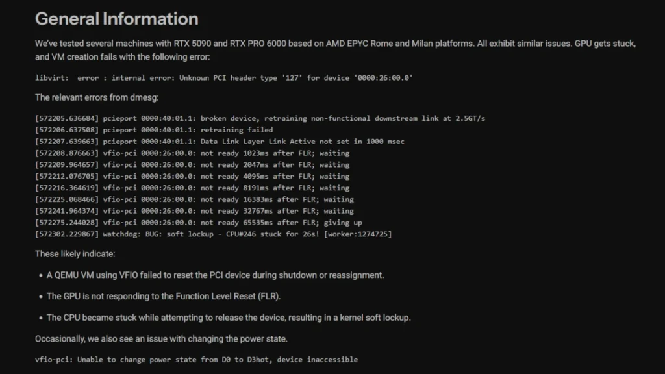Click the "Unable to change power state" line

click(196, 359)
